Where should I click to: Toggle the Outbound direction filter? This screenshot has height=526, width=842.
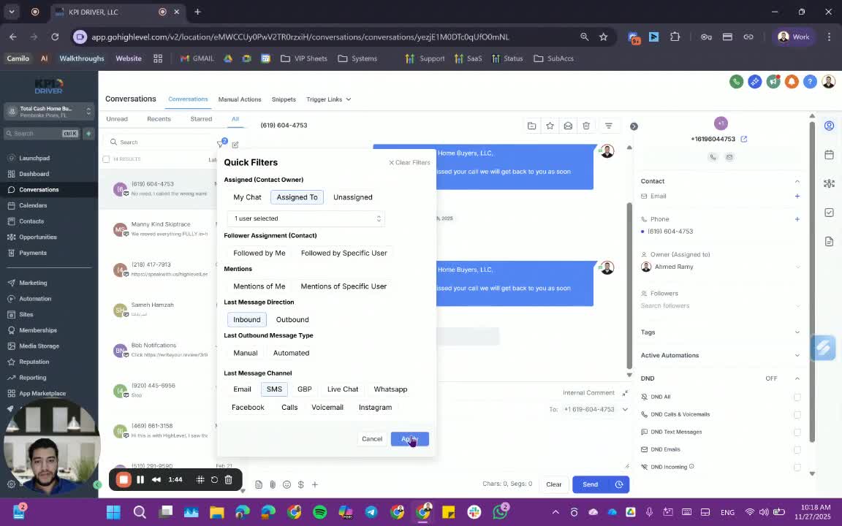point(292,319)
